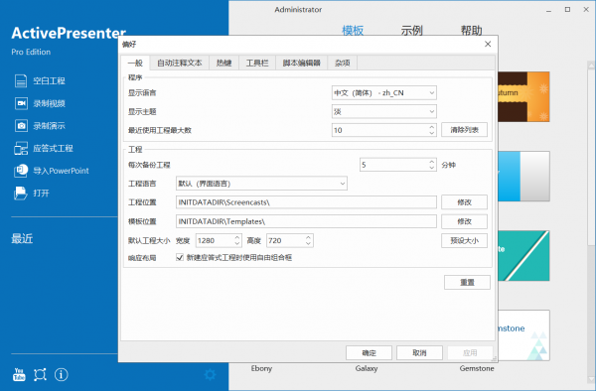Image resolution: width=596 pixels, height=391 pixels.
Task: Select the Autumn template thumbnail
Action: 523,97
